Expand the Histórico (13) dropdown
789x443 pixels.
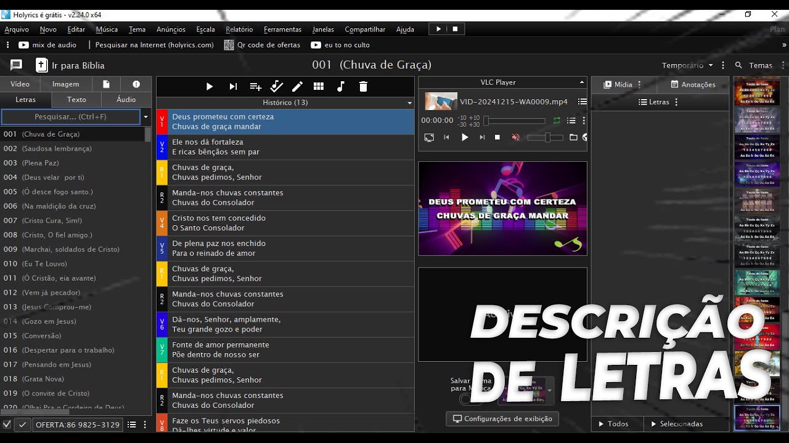pyautogui.click(x=409, y=103)
